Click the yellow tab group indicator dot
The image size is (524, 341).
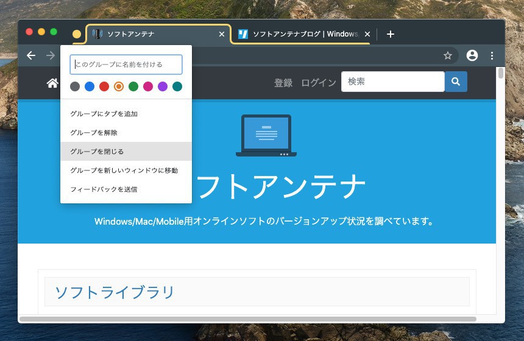tap(77, 34)
